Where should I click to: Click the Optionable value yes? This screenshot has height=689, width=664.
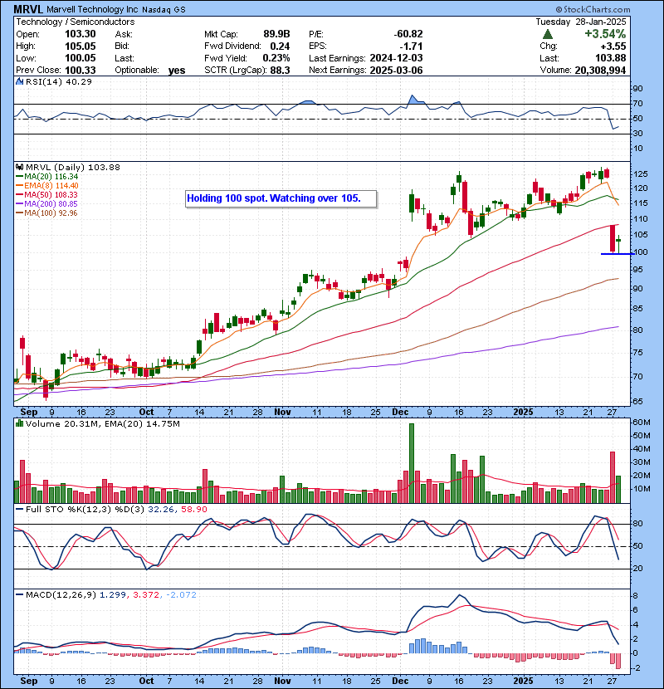tap(177, 71)
